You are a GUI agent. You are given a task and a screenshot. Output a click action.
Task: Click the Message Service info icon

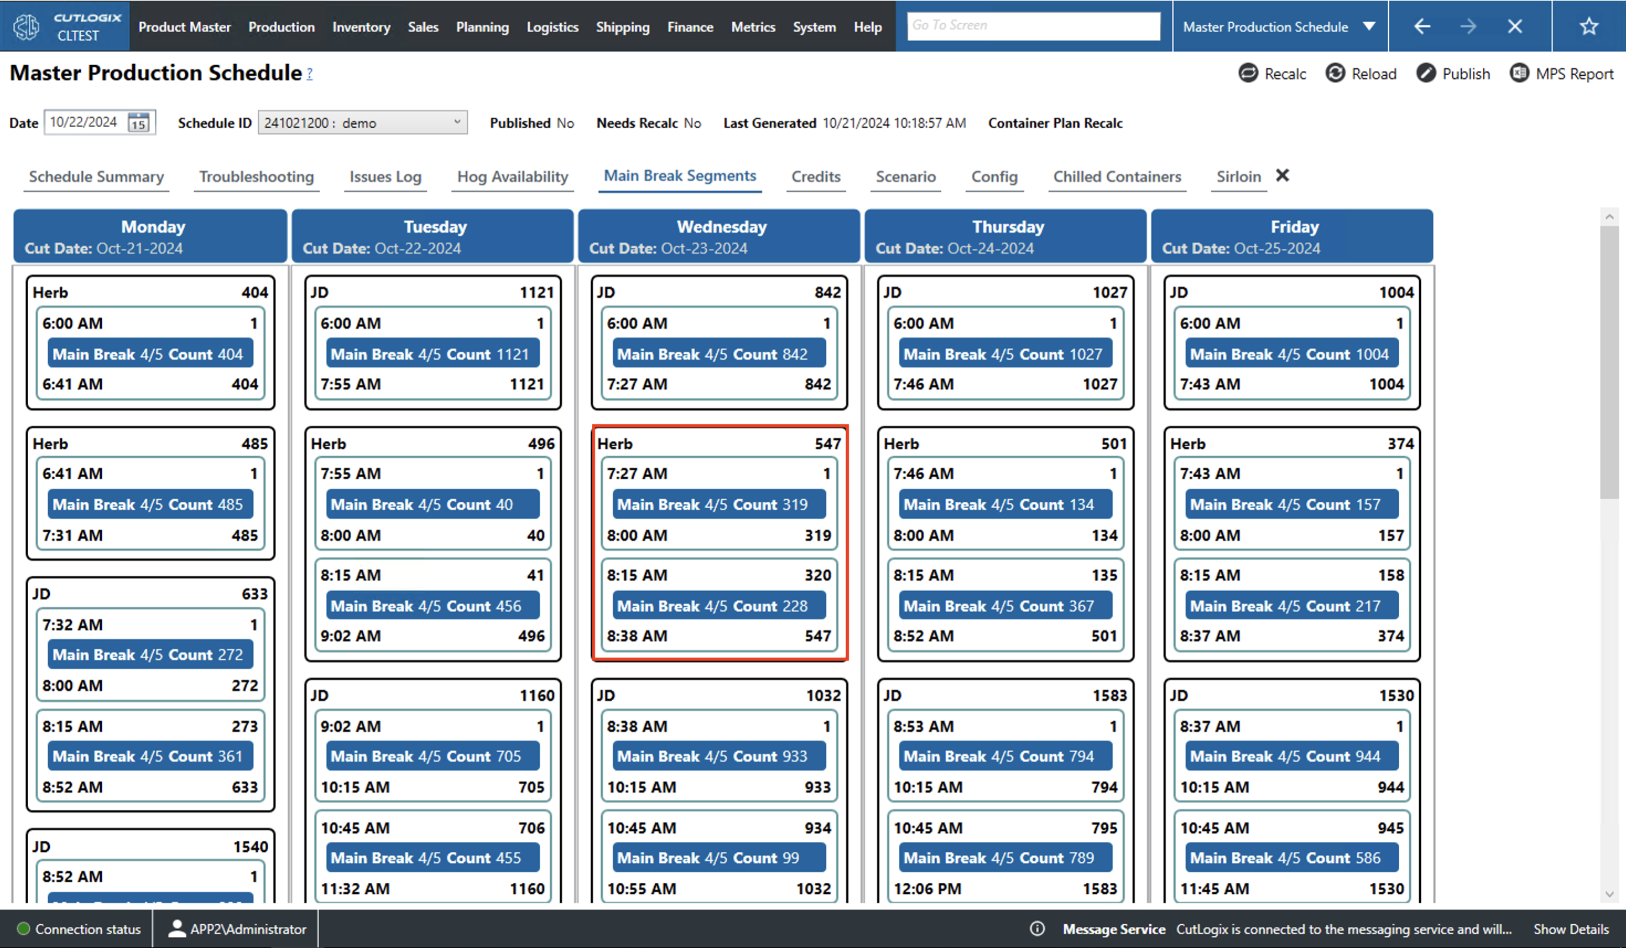click(1037, 929)
